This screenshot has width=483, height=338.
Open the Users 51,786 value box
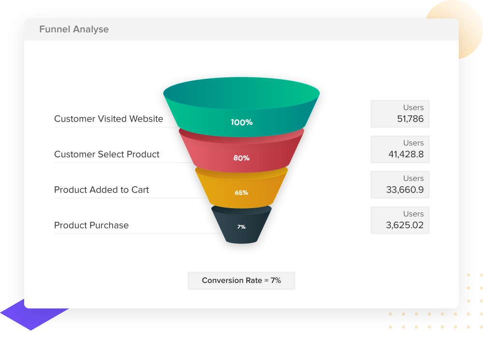point(400,114)
